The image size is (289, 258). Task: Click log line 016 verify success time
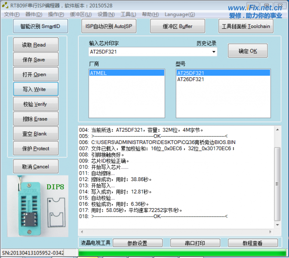[x=114, y=204]
